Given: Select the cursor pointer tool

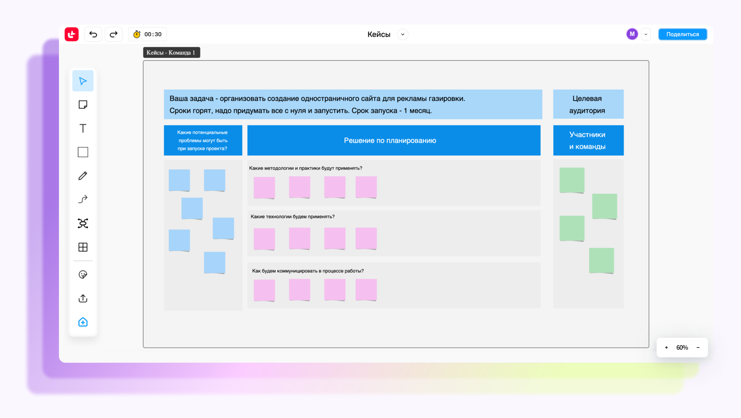Looking at the screenshot, I should tap(83, 81).
